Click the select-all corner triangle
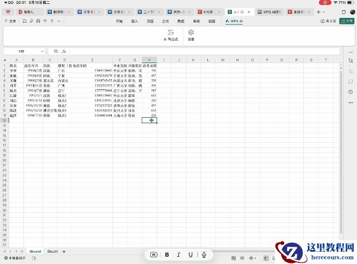Image resolution: width=357 pixels, height=264 pixels. point(4,60)
